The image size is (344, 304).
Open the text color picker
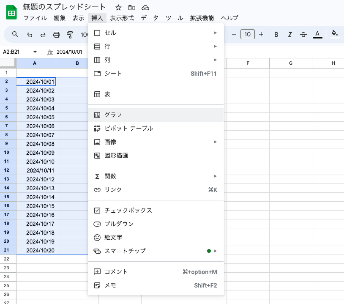[317, 35]
